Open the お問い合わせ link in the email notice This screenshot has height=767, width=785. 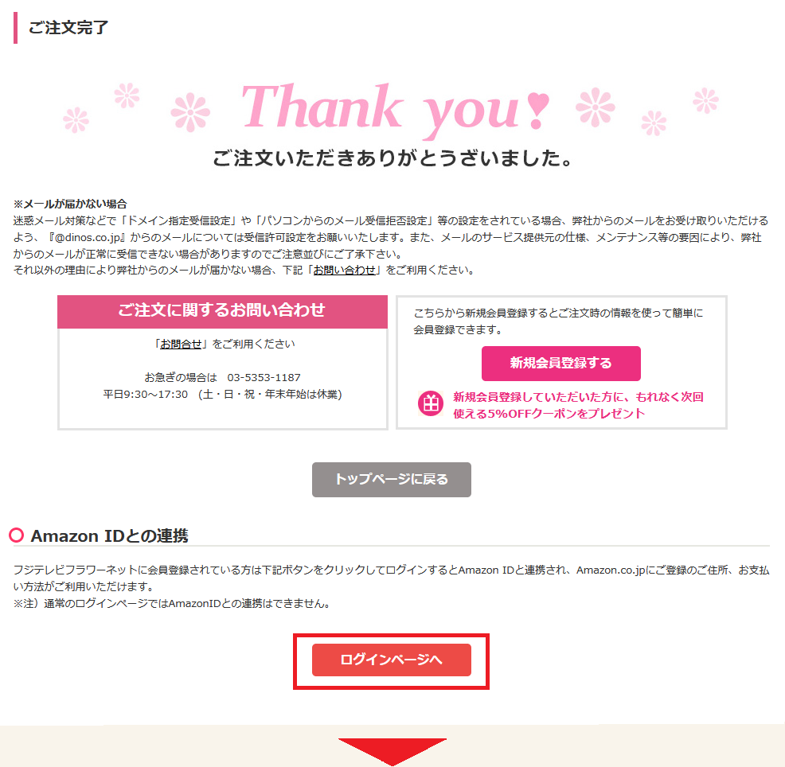click(x=345, y=271)
